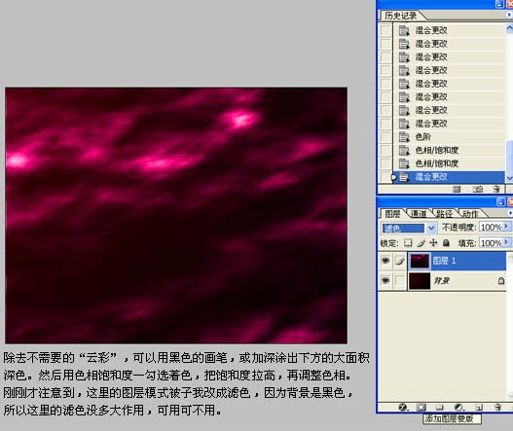Create new document from current history state
The height and width of the screenshot is (431, 513).
tap(457, 189)
